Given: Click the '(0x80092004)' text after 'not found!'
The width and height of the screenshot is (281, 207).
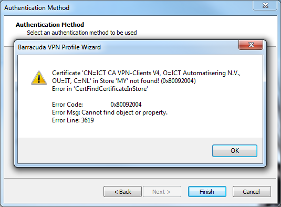Looking at the screenshot, I should click(x=178, y=81).
